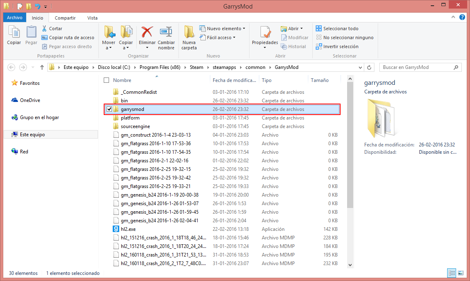Click the scroll down arrow of file list
This screenshot has height=281, width=470.
coord(350,265)
